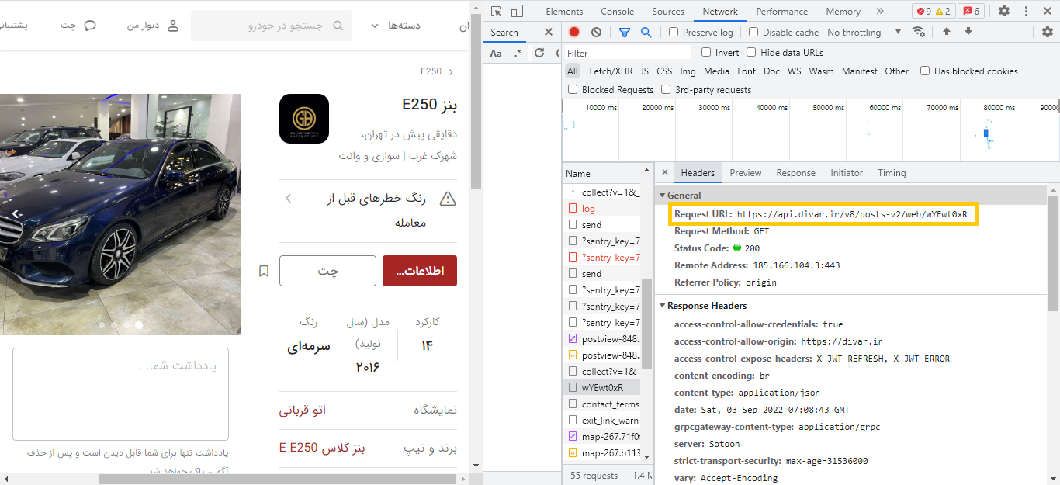Close the Search sidebar pane
The width and height of the screenshot is (1060, 485).
(548, 32)
